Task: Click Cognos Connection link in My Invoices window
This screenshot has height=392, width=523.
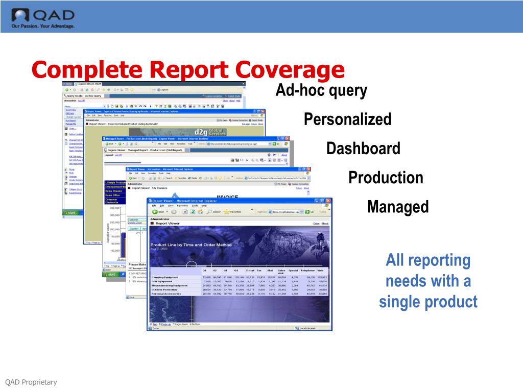Action: tap(298, 184)
